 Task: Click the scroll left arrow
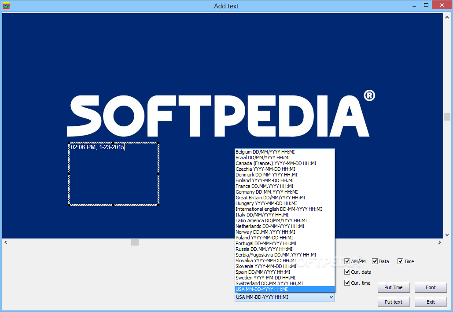click(6, 242)
